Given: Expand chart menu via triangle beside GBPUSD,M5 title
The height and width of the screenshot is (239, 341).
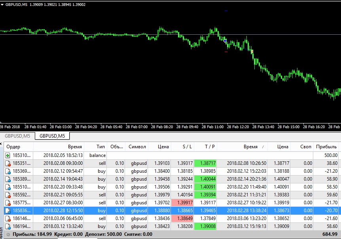Looking at the screenshot, I should tap(2, 4).
